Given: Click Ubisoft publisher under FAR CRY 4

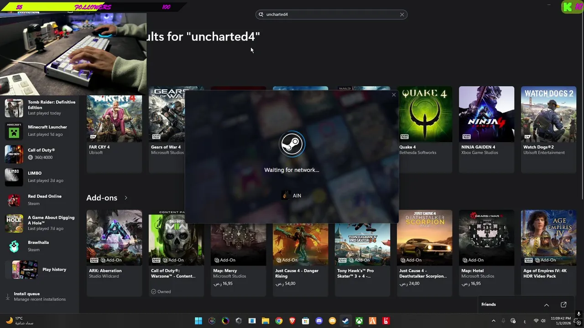Looking at the screenshot, I should coord(96,153).
